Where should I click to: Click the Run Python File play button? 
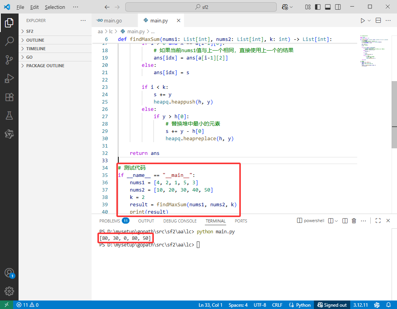coord(363,20)
